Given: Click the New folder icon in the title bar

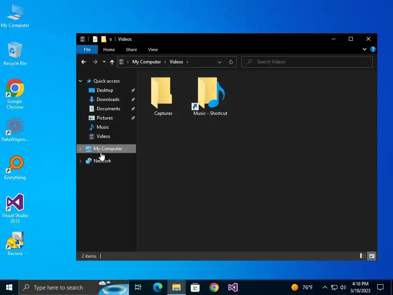Looking at the screenshot, I should tap(104, 39).
